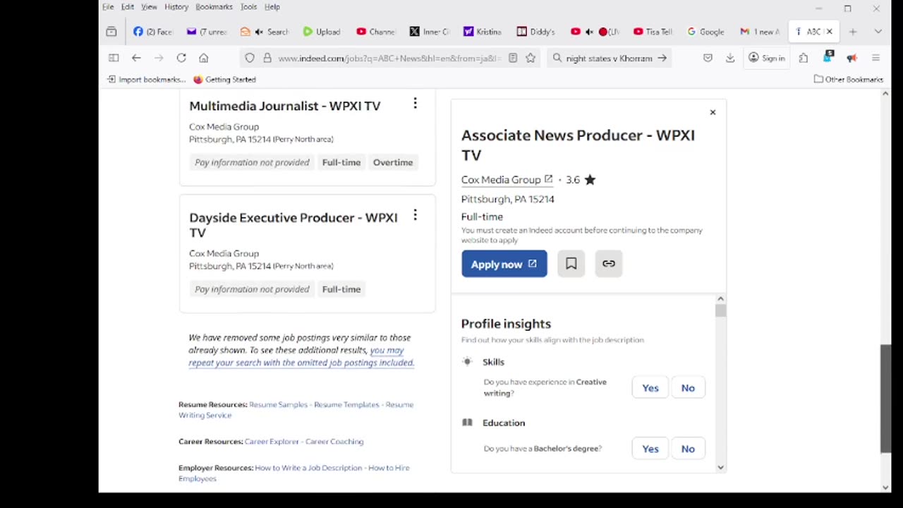Open the blue extension with badge
The width and height of the screenshot is (903, 508).
[828, 57]
